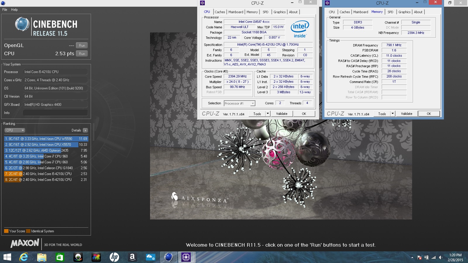Open the network signal tray icon
Viewport: 468px width, 263px height.
point(433,257)
